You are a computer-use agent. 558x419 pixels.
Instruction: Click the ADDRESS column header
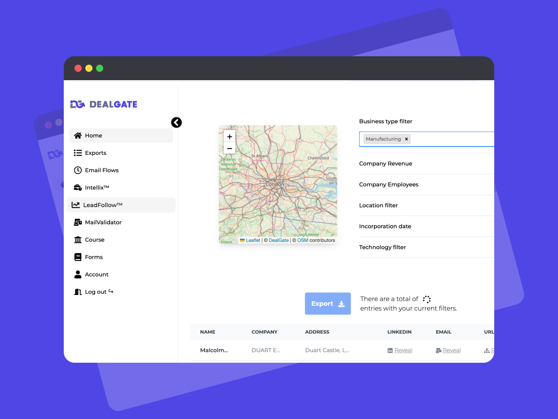coord(317,332)
